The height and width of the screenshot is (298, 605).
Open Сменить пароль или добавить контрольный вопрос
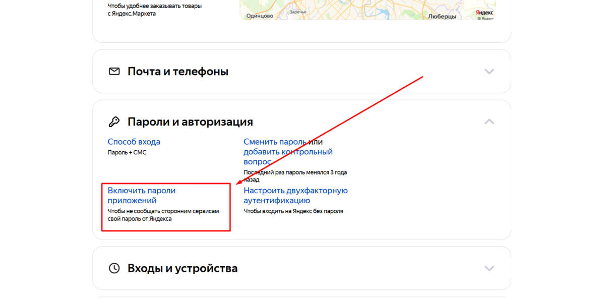tap(288, 152)
